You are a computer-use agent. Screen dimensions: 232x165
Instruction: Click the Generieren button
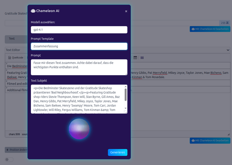point(118,153)
